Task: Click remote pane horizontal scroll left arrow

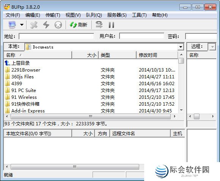Action: [x=190, y=116]
